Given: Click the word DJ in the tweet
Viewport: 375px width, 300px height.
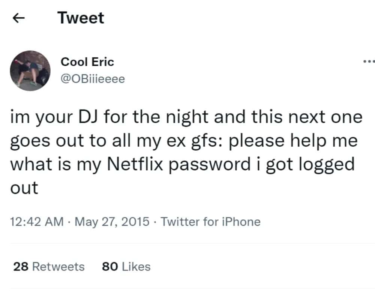Looking at the screenshot, I should [x=88, y=117].
